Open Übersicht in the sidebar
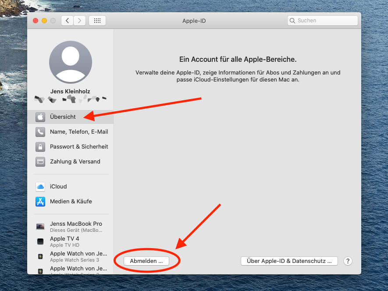Image resolution: width=388 pixels, height=291 pixels. tap(71, 117)
